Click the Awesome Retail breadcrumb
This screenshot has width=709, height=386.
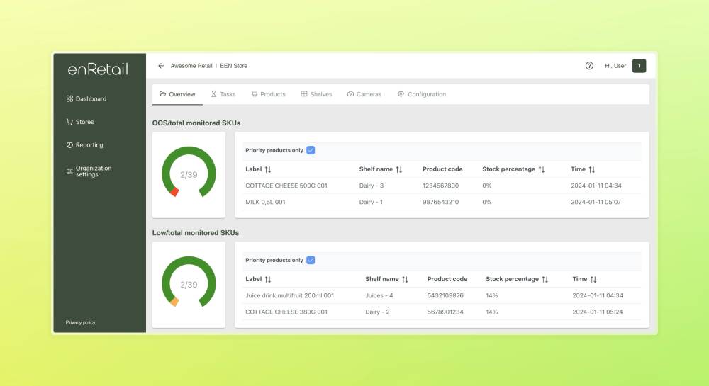pyautogui.click(x=191, y=66)
